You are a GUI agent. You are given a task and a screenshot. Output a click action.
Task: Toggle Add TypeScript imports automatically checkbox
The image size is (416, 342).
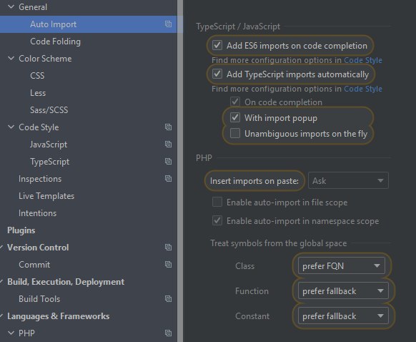tap(217, 74)
